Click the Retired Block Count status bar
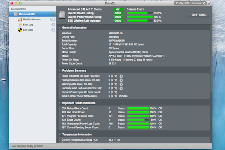Image resolution: width=225 pixels, height=150 pixels. pyautogui.click(x=138, y=108)
